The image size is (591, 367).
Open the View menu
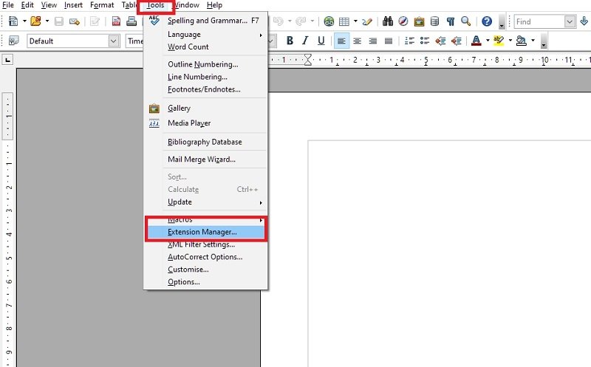click(x=49, y=5)
